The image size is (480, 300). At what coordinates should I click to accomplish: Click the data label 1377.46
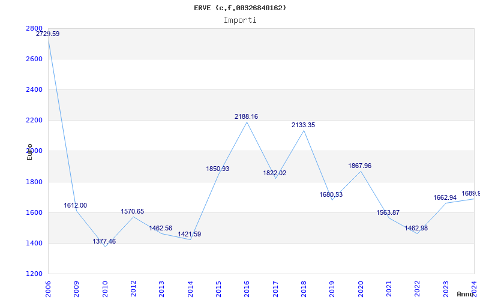coord(104,241)
